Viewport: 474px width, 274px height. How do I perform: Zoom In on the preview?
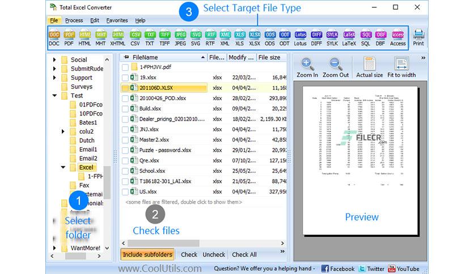307,67
